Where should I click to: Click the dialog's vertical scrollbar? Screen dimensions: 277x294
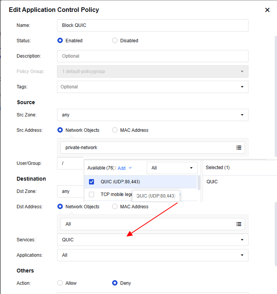pos(275,150)
